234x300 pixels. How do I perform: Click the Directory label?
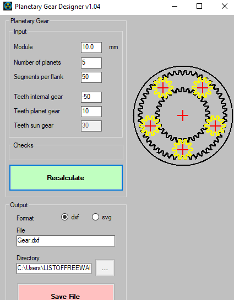point(28,258)
